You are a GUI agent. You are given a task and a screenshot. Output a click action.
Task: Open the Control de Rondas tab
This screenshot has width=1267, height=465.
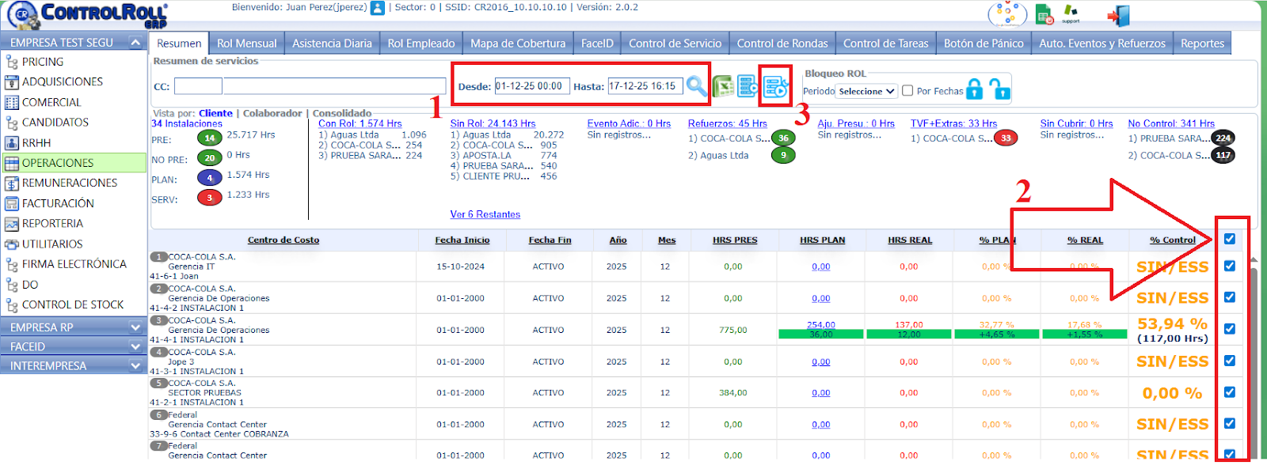(782, 43)
